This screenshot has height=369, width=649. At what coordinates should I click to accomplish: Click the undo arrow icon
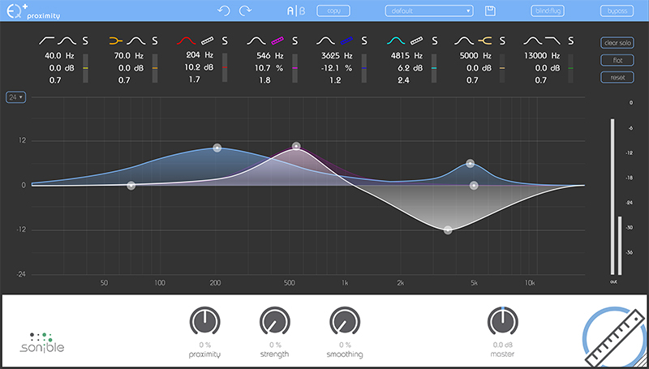coord(225,11)
